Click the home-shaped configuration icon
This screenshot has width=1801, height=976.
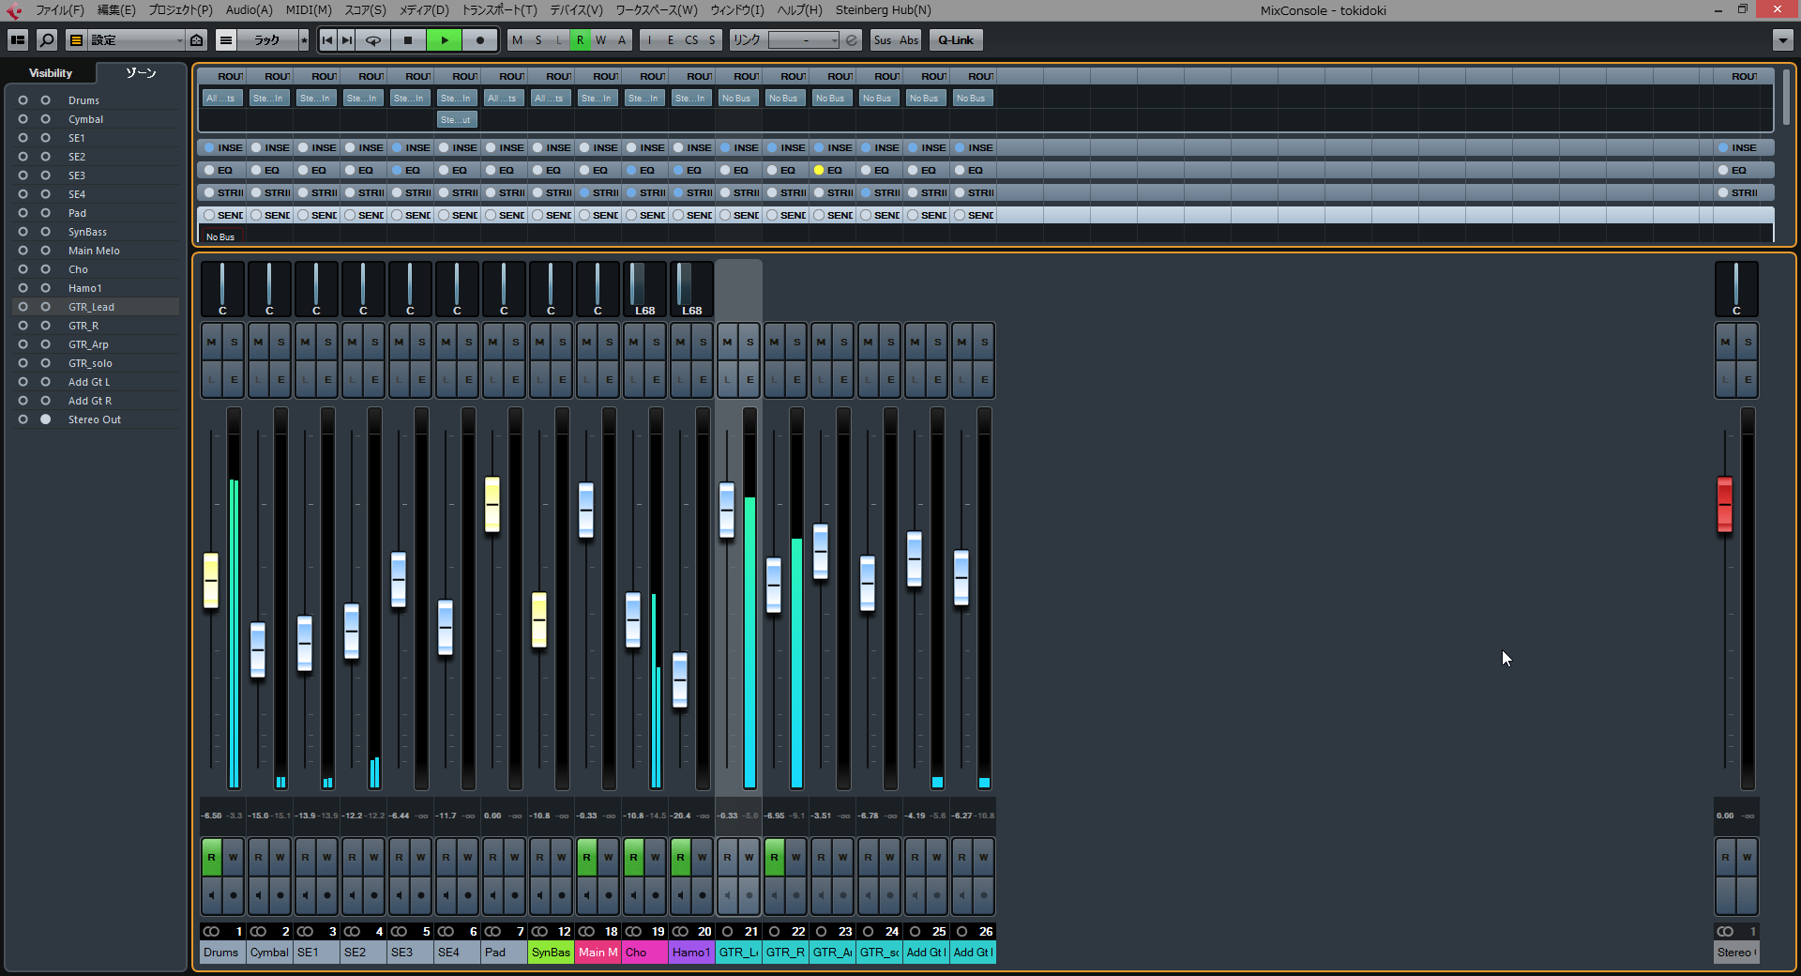coord(197,40)
